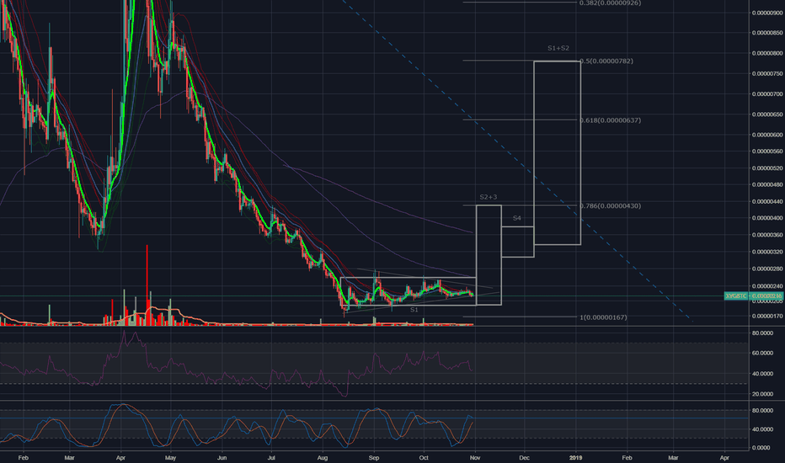The width and height of the screenshot is (785, 463).
Task: Click the Jun label on the time axis
Action: click(222, 457)
